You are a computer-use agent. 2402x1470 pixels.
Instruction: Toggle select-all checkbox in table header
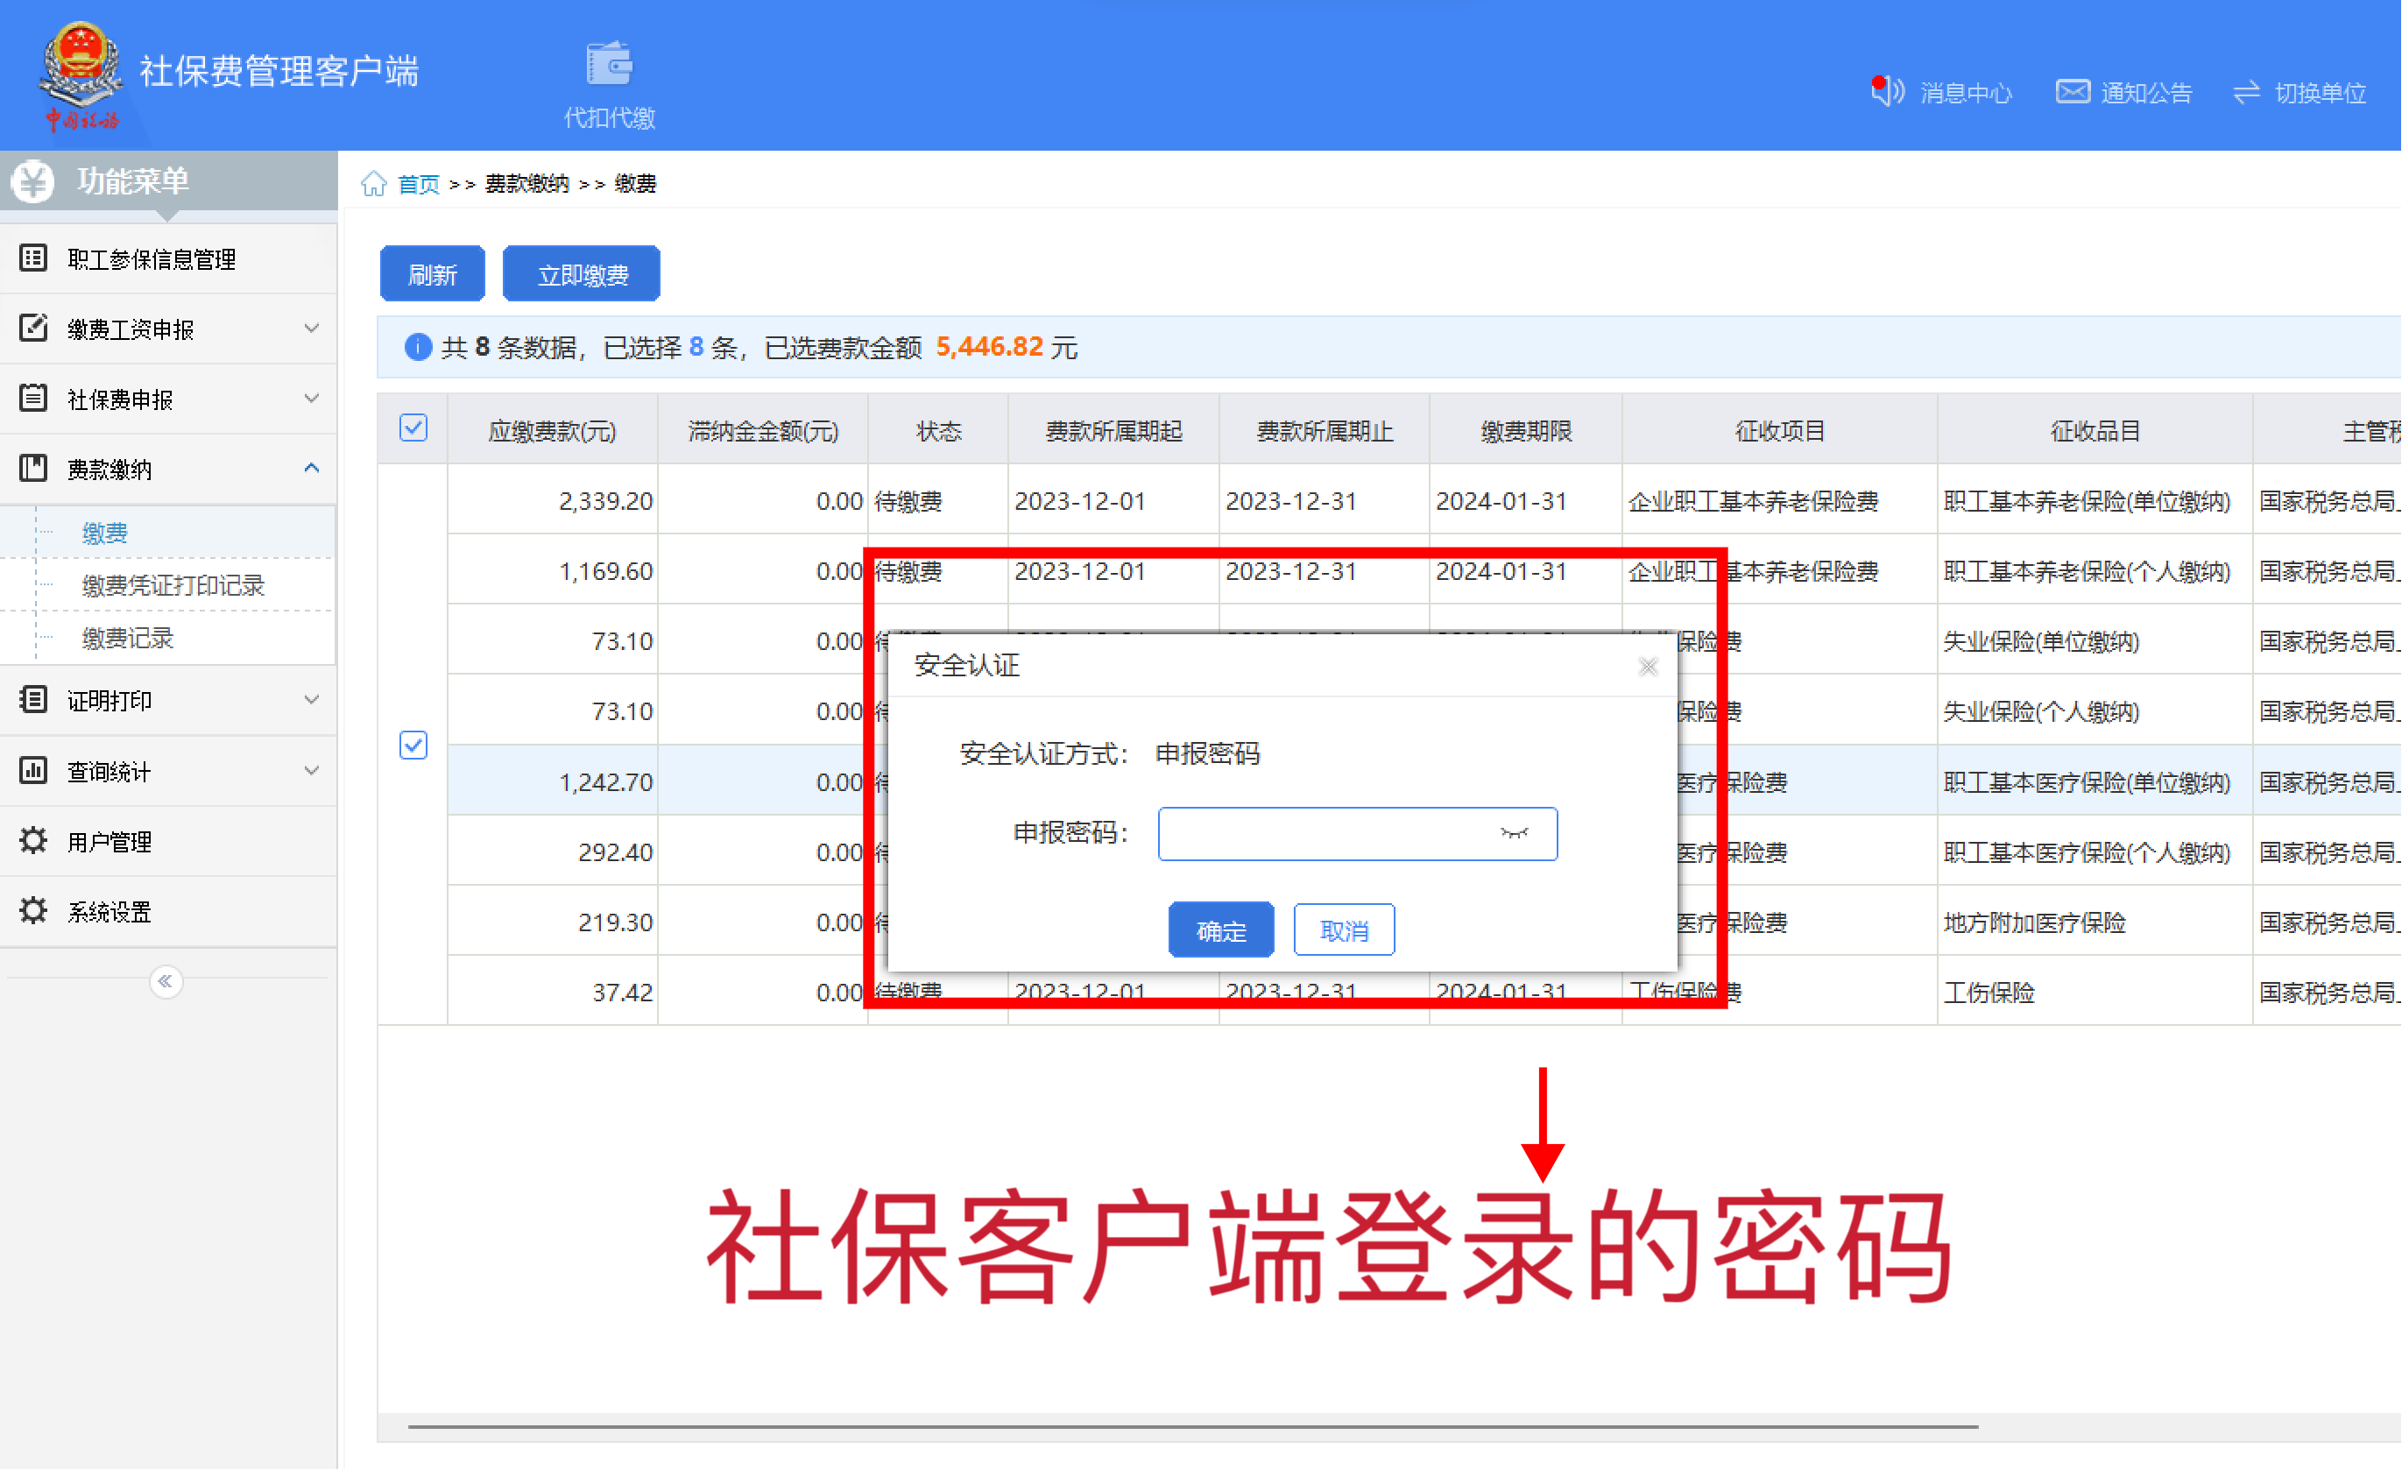click(413, 429)
